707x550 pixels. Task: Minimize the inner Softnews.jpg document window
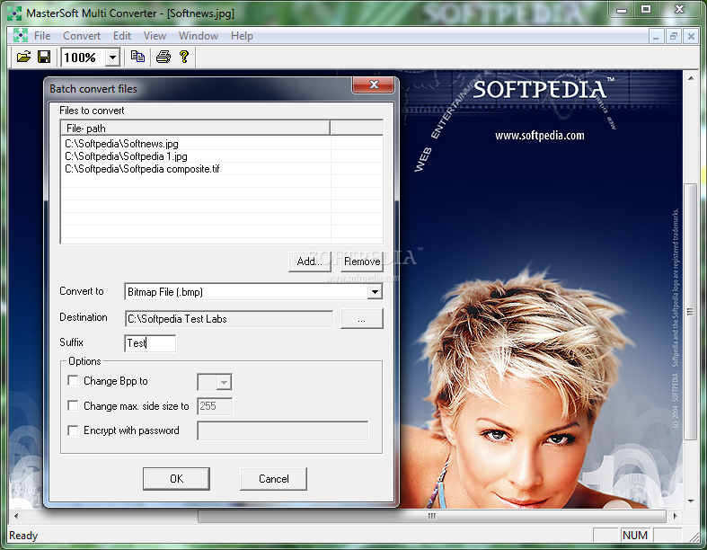point(656,36)
